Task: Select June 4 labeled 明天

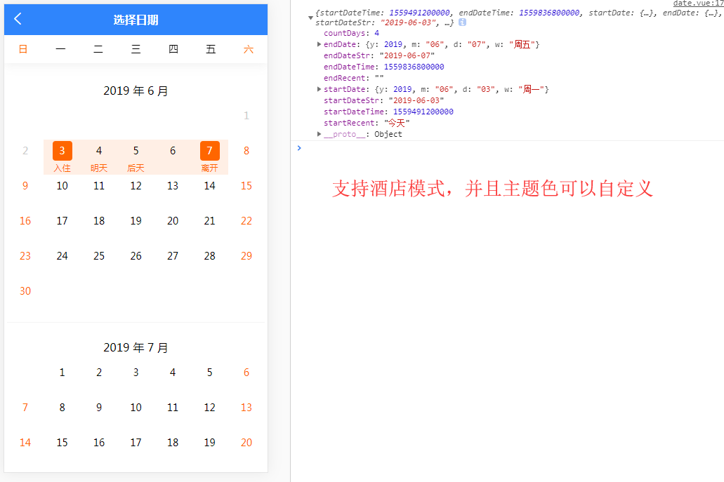Action: [x=99, y=150]
